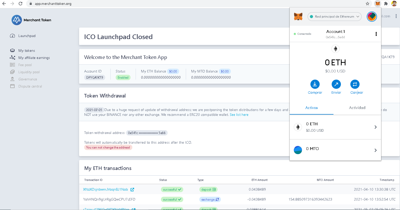Select Fee pool in the sidebar

pyautogui.click(x=25, y=65)
